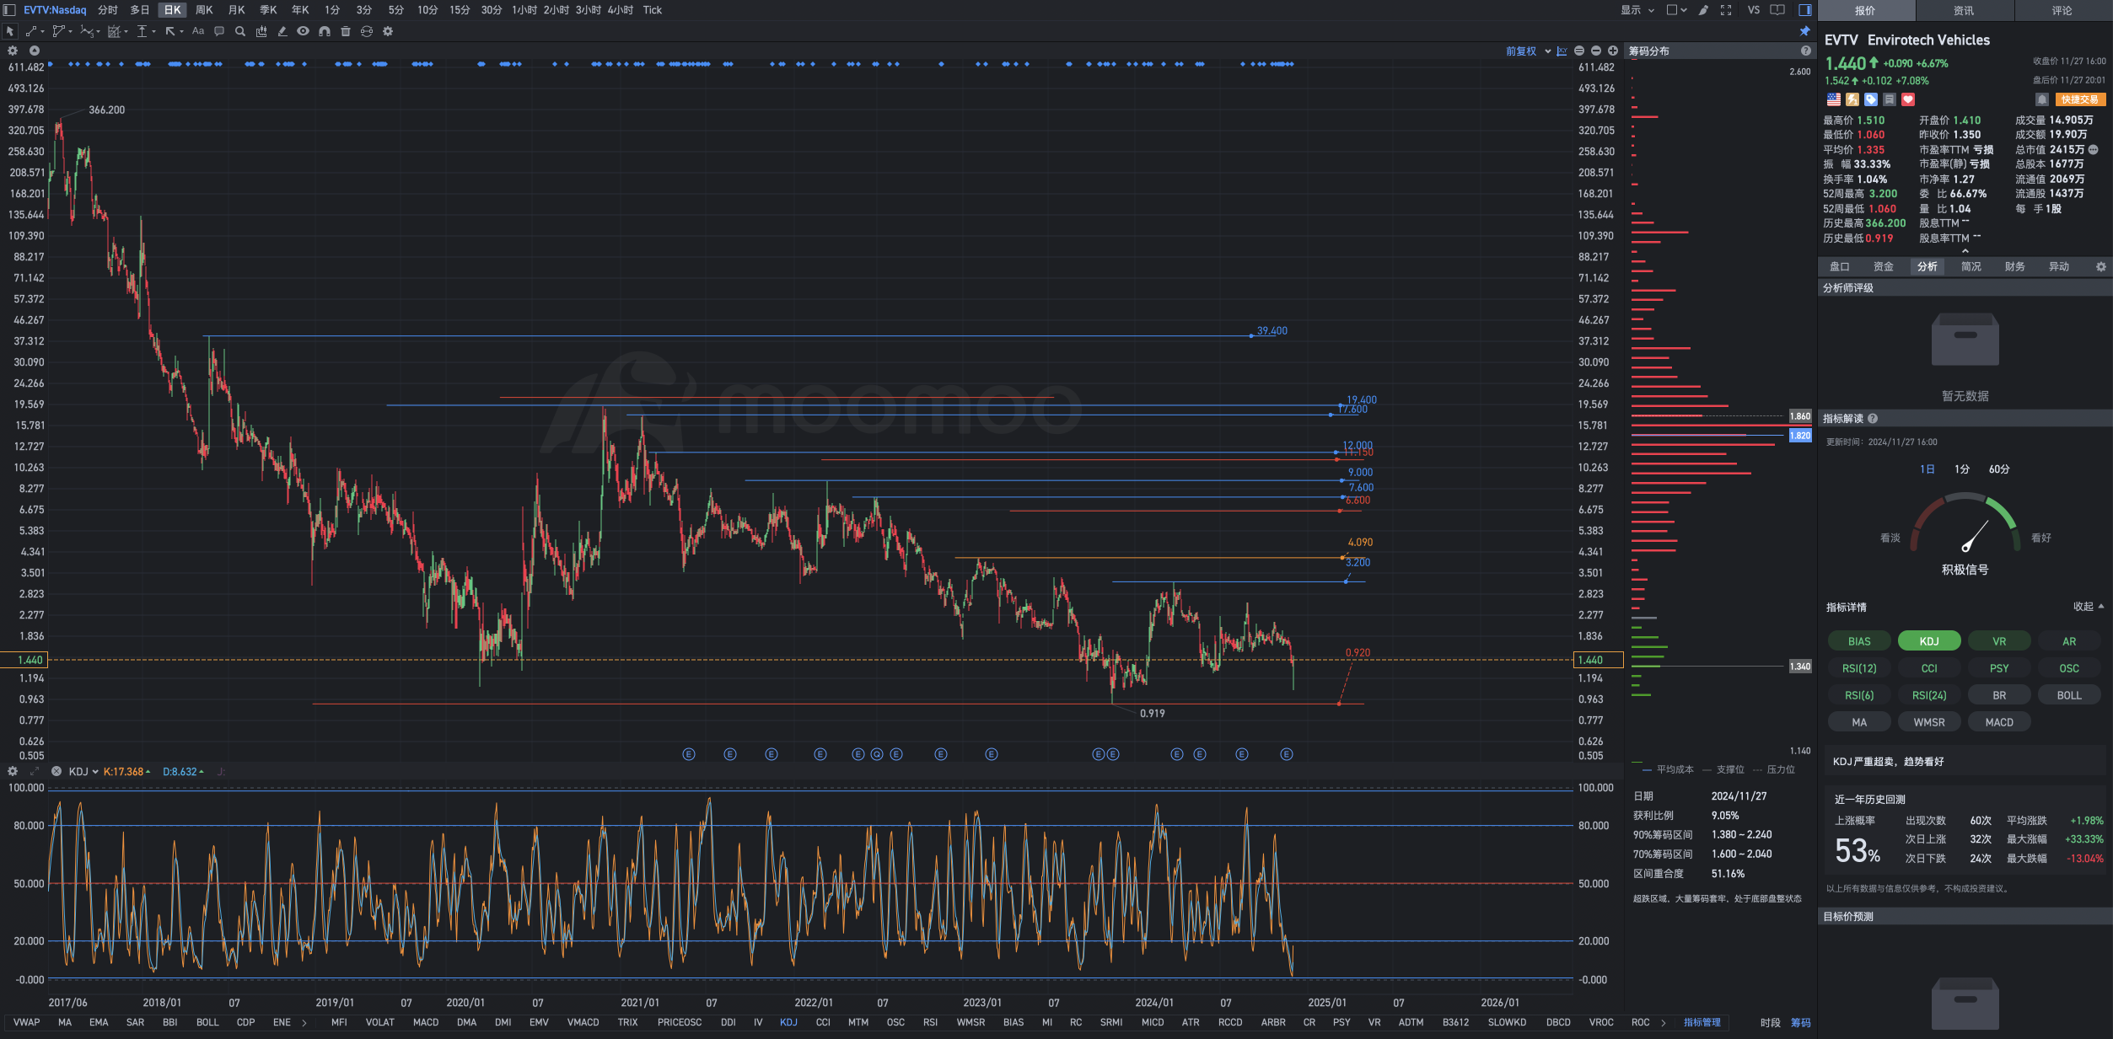This screenshot has width=2113, height=1039.
Task: Open the 前复权 adjustment dropdown
Action: click(x=1528, y=51)
